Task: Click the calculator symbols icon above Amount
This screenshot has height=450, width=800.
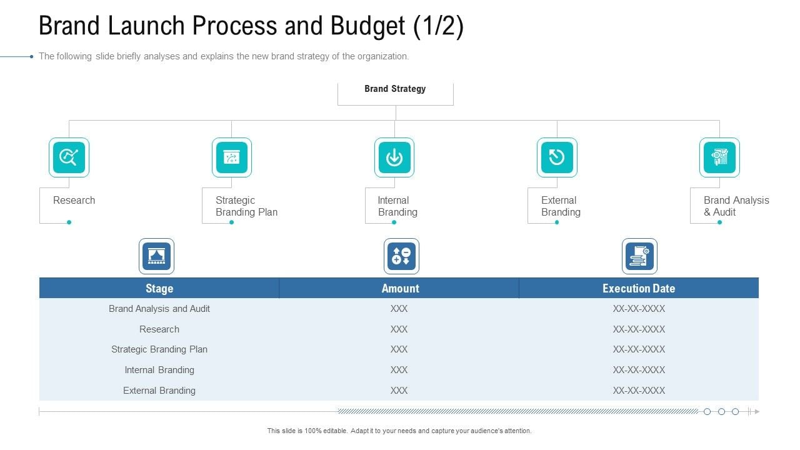Action: pos(401,256)
